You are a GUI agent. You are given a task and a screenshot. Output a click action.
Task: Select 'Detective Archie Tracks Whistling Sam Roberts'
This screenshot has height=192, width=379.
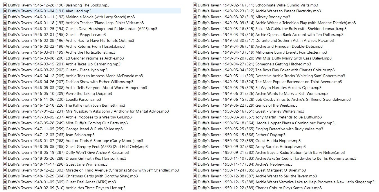[271, 76]
